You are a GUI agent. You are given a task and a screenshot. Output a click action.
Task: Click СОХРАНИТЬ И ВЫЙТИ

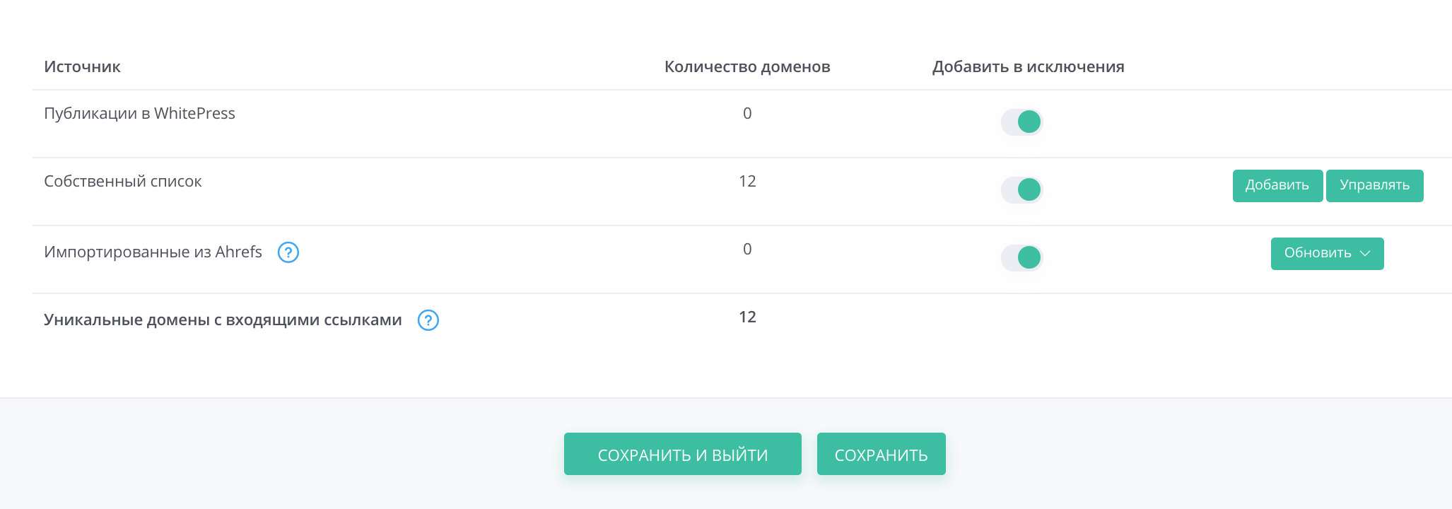coord(682,455)
